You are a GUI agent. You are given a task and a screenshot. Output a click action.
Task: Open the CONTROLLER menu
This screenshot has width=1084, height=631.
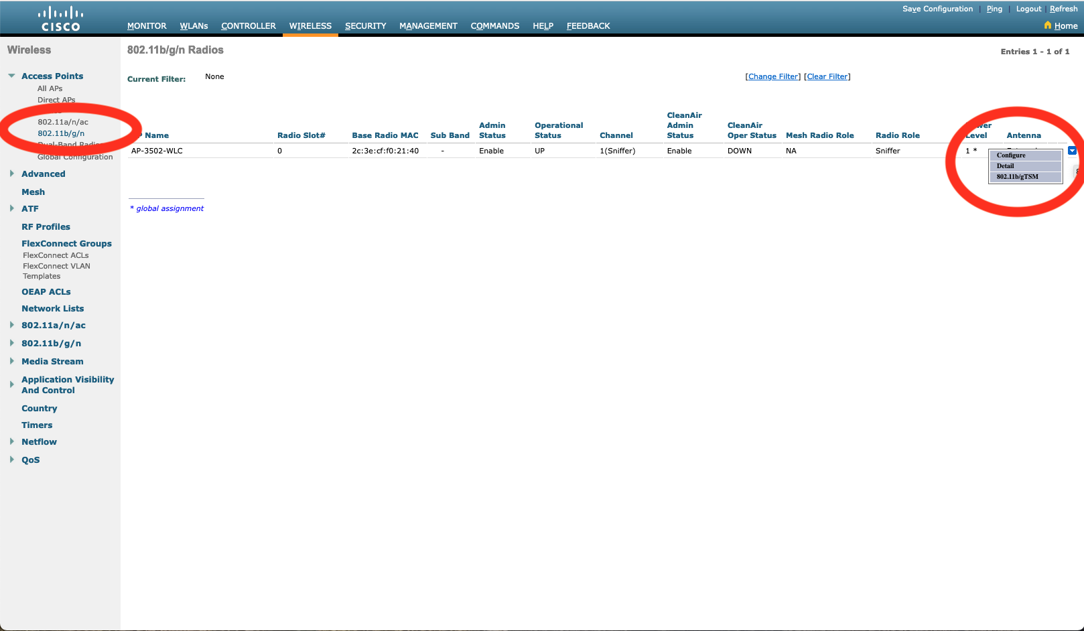point(249,25)
